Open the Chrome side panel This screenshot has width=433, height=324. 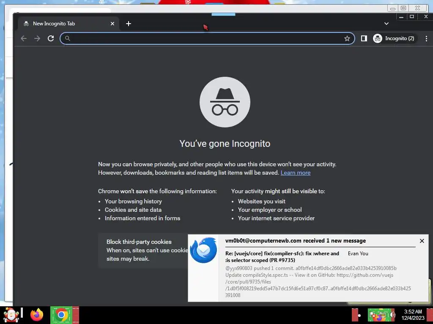pos(364,38)
